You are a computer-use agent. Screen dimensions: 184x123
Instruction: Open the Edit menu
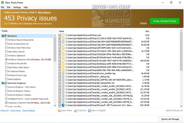tap(9, 7)
